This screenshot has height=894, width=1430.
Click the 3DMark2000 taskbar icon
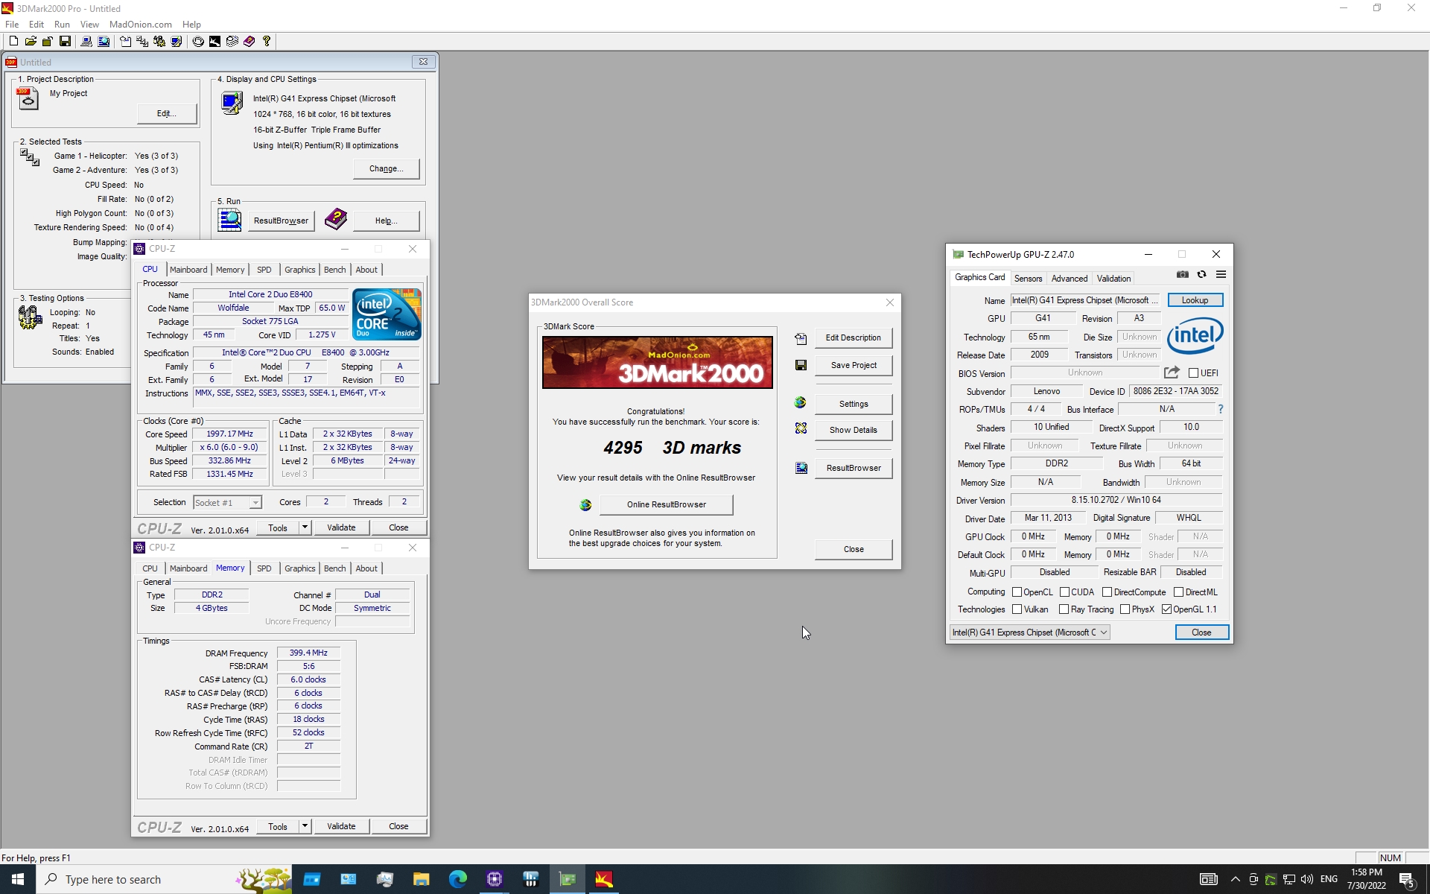tap(603, 879)
